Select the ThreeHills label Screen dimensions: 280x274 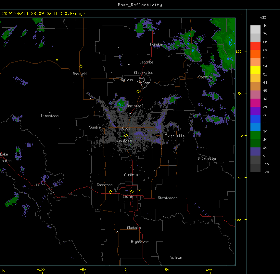(174, 136)
